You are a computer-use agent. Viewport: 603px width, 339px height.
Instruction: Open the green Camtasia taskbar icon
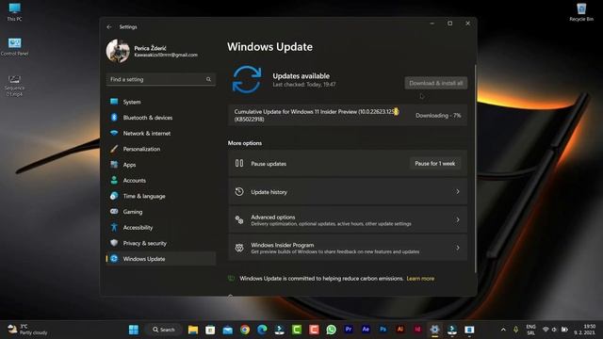coord(297,330)
